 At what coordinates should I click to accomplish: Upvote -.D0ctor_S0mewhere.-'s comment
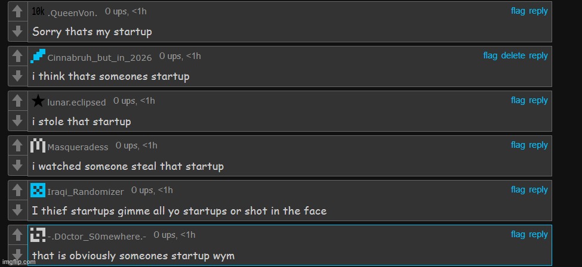click(x=18, y=235)
